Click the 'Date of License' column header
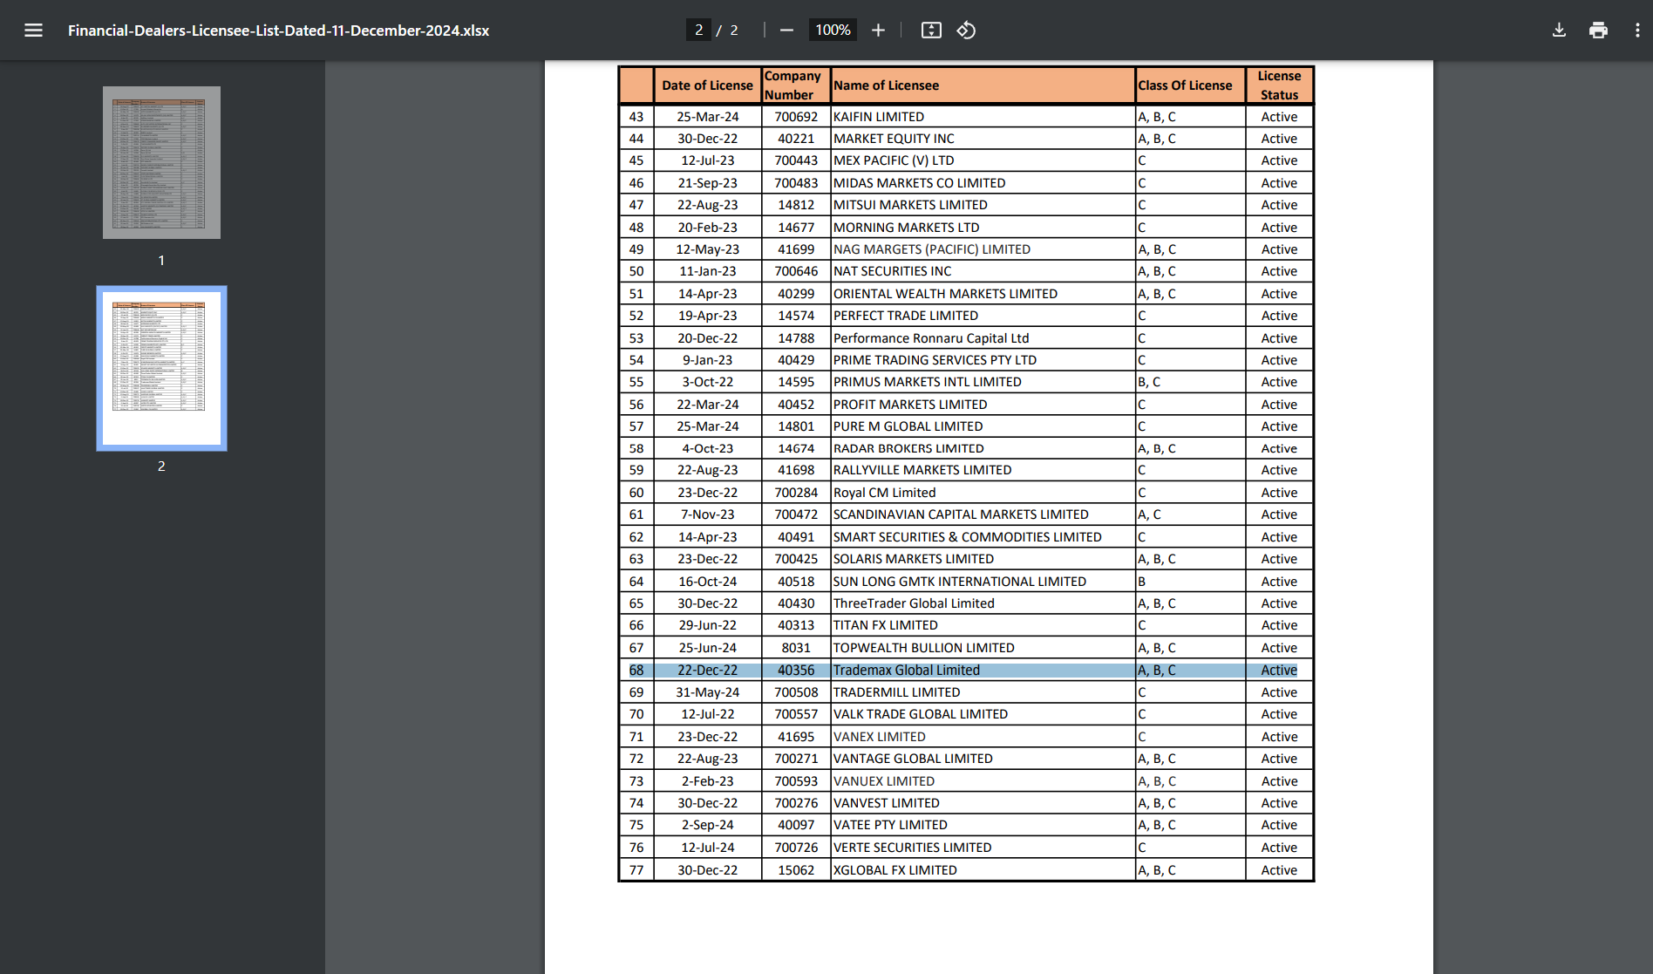 (707, 85)
